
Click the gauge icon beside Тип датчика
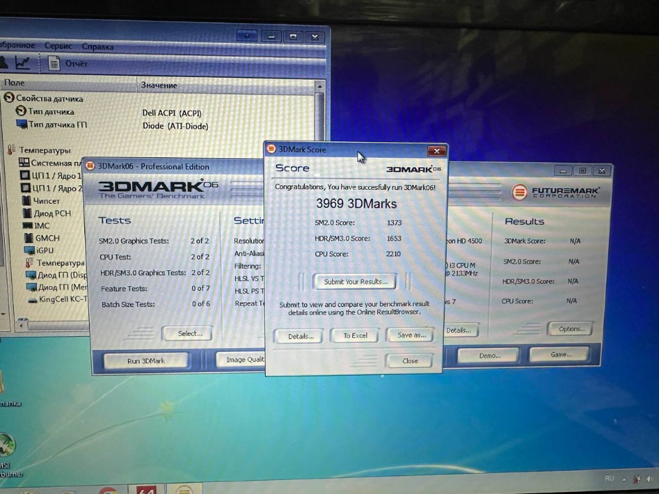pyautogui.click(x=21, y=111)
